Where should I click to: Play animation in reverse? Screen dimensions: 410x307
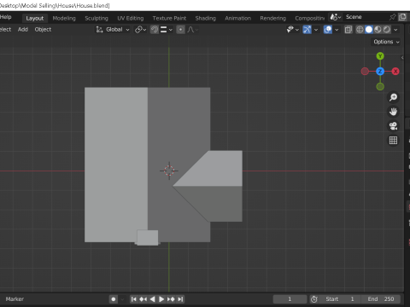152,299
